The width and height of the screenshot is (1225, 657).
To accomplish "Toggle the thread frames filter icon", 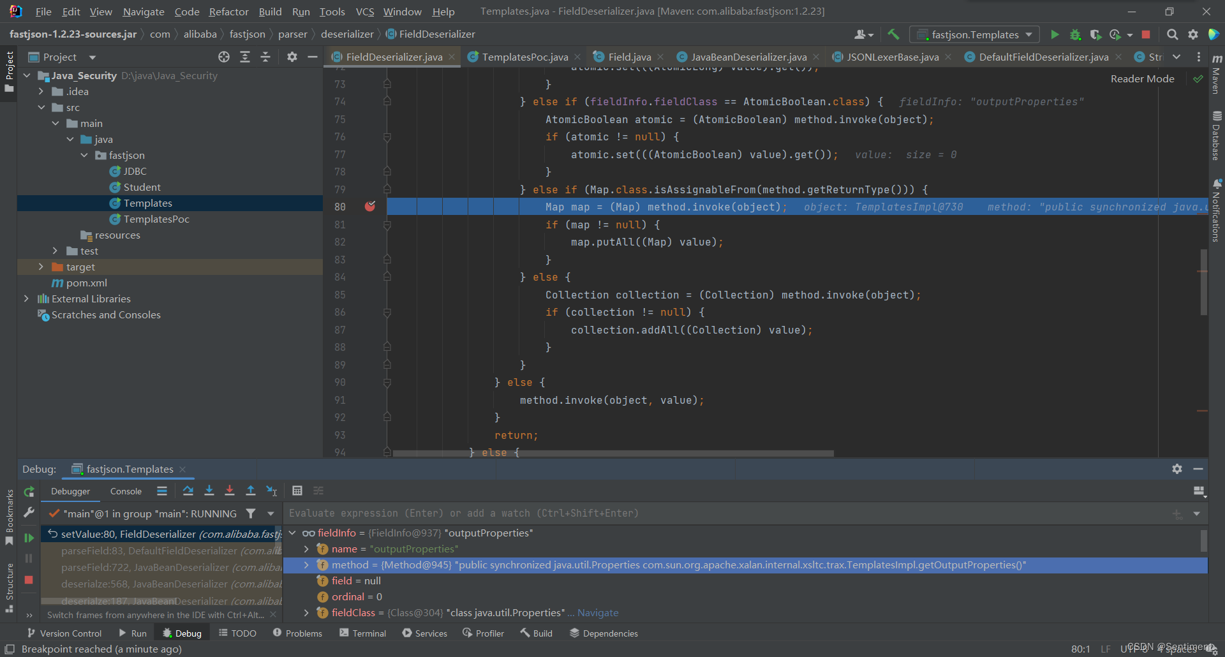I will pos(251,513).
